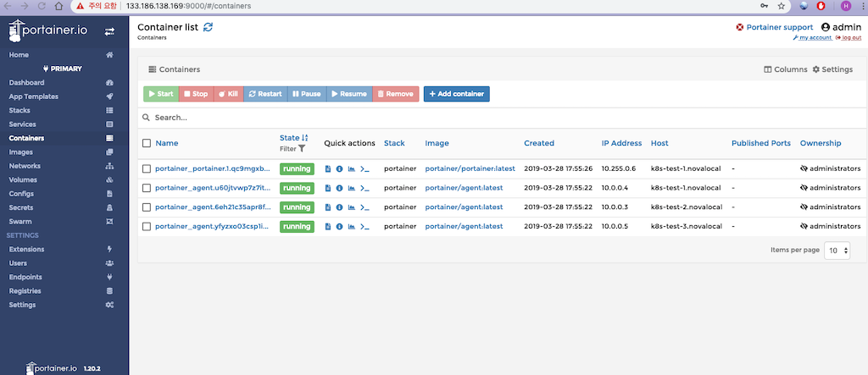Click the Kill button

click(x=229, y=94)
